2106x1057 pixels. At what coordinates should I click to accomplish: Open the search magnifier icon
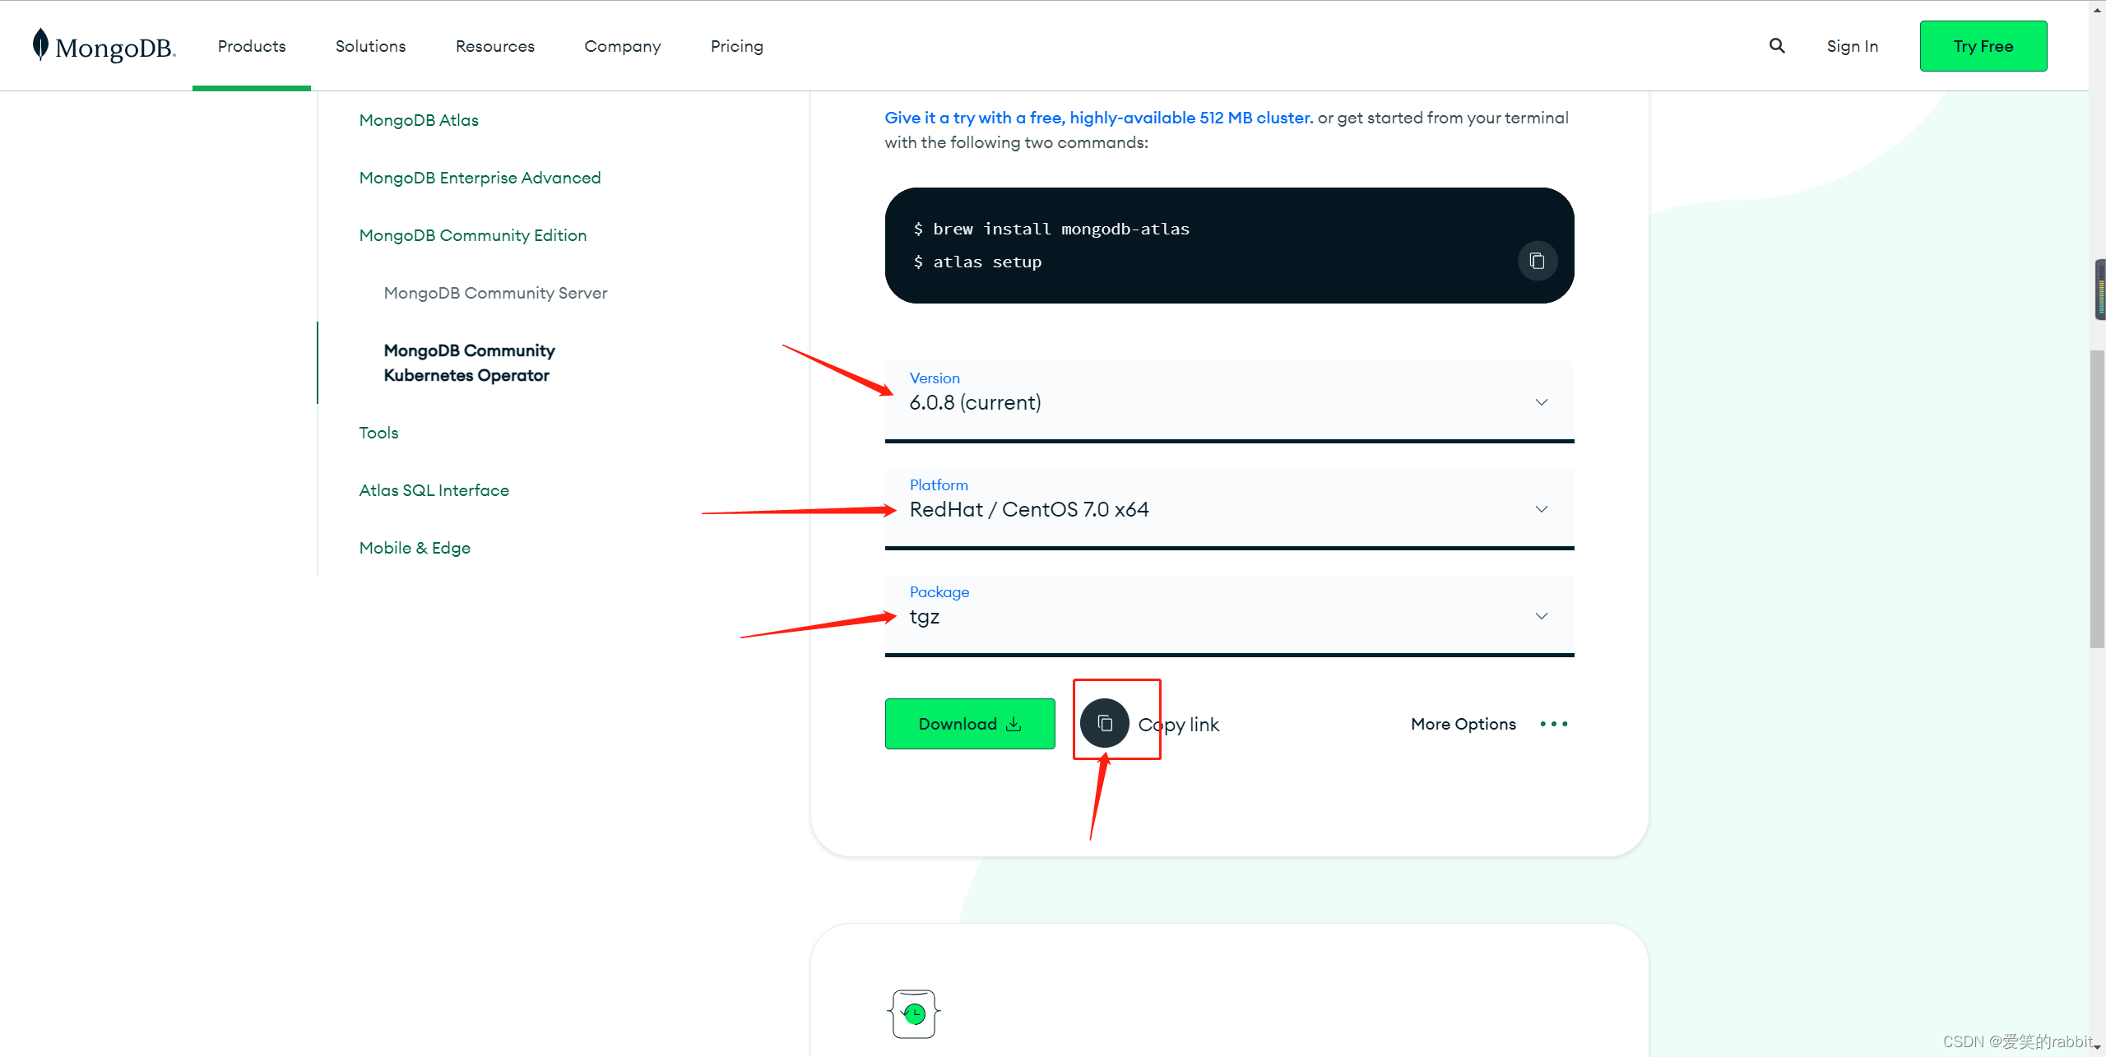click(1777, 46)
